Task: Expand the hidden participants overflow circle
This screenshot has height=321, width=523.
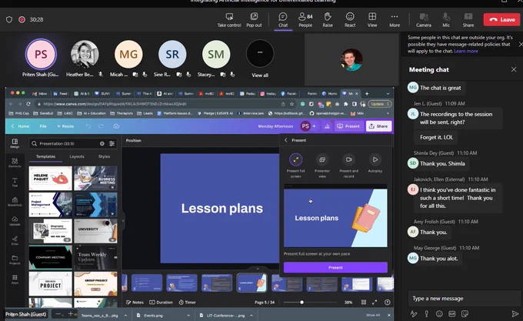Action: click(260, 53)
